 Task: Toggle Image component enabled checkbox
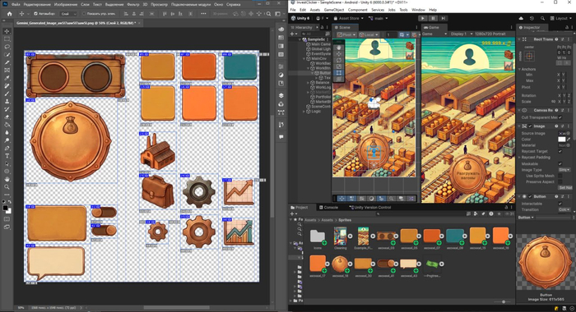tap(530, 126)
